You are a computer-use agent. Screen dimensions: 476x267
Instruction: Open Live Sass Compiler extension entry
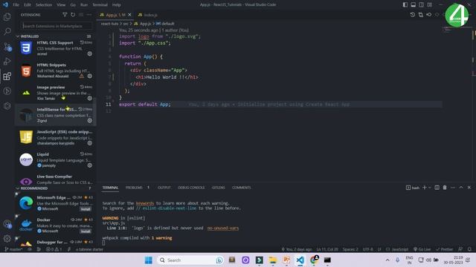pos(56,179)
